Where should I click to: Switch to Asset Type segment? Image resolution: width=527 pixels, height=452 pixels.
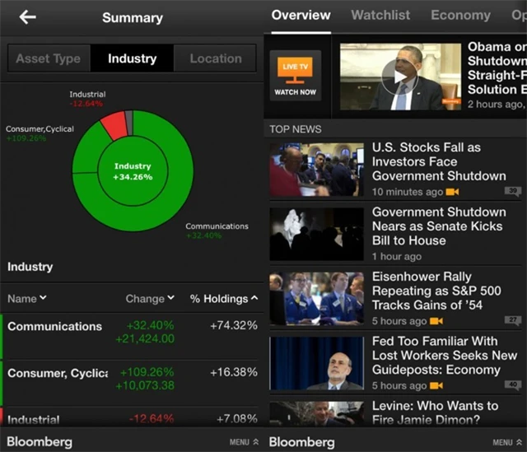pyautogui.click(x=48, y=58)
